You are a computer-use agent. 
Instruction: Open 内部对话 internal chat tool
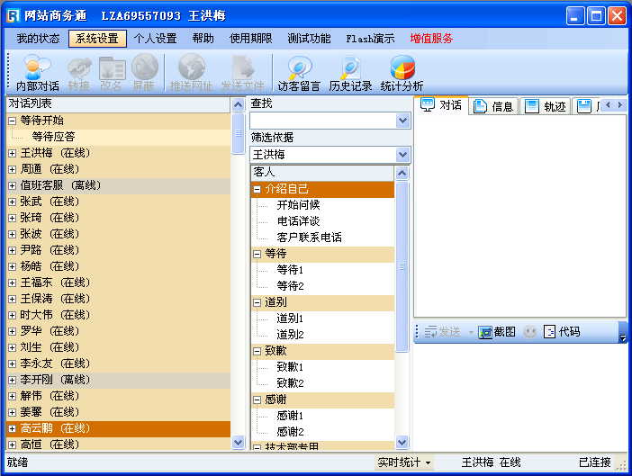[37, 73]
